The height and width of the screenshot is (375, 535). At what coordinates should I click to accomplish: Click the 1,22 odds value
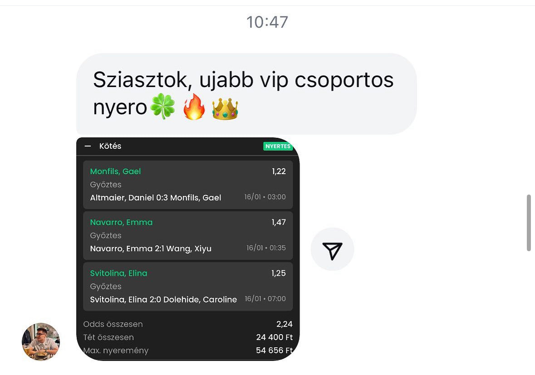[x=279, y=171]
